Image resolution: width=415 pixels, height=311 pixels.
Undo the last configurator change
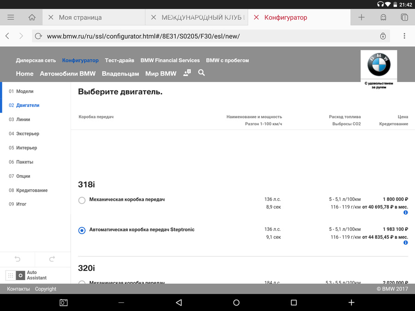click(18, 259)
